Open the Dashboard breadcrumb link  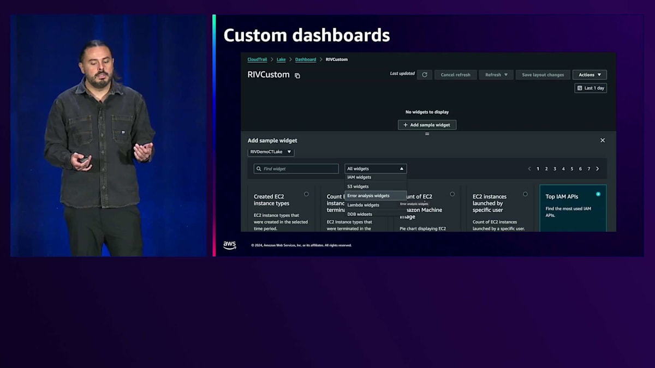point(306,59)
